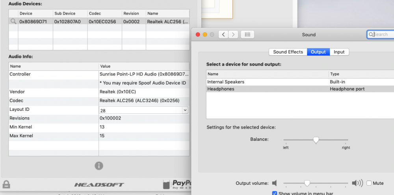
Task: Click the lock icon at bottom left
Action: [x=6, y=184]
